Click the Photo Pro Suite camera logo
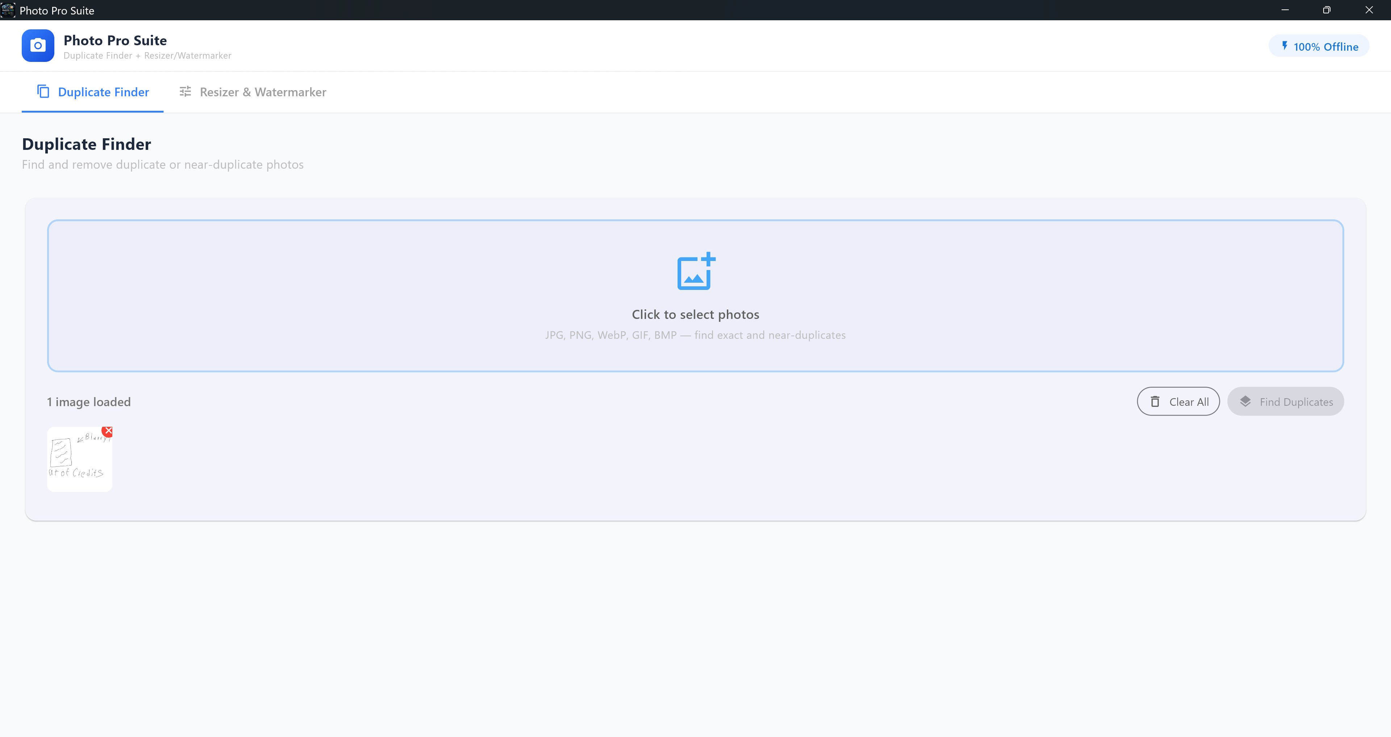 (38, 45)
